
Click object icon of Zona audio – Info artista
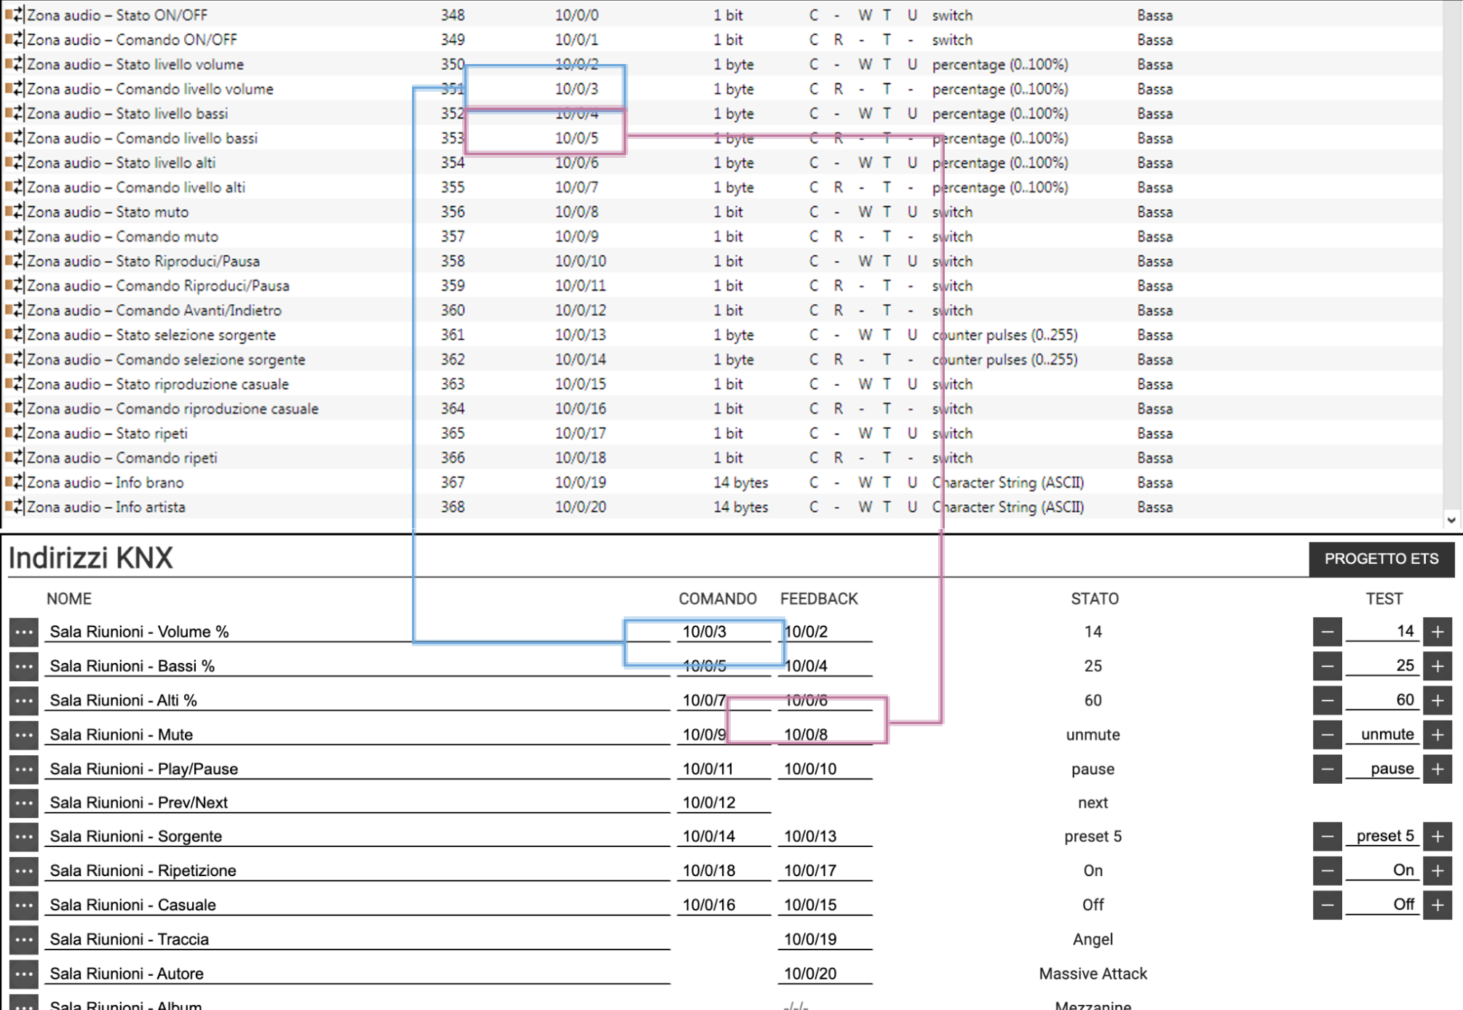click(x=15, y=506)
